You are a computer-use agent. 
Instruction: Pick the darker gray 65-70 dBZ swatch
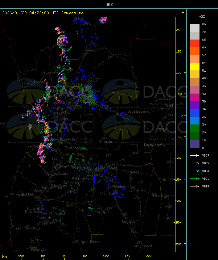pos(195,36)
